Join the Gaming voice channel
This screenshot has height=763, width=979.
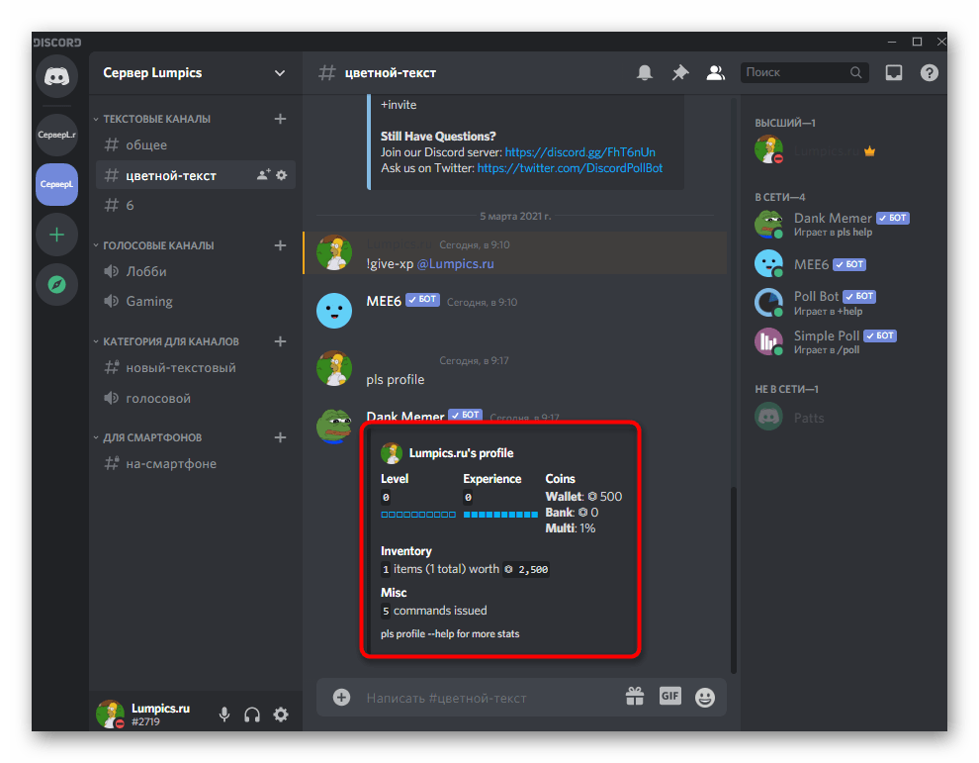point(148,301)
